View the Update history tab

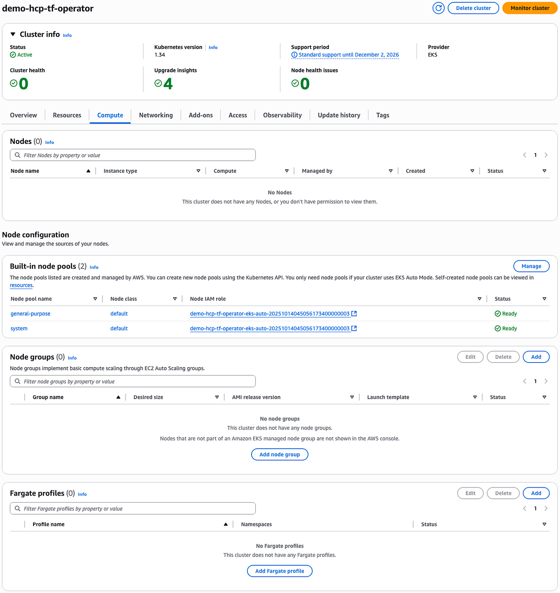tap(339, 115)
